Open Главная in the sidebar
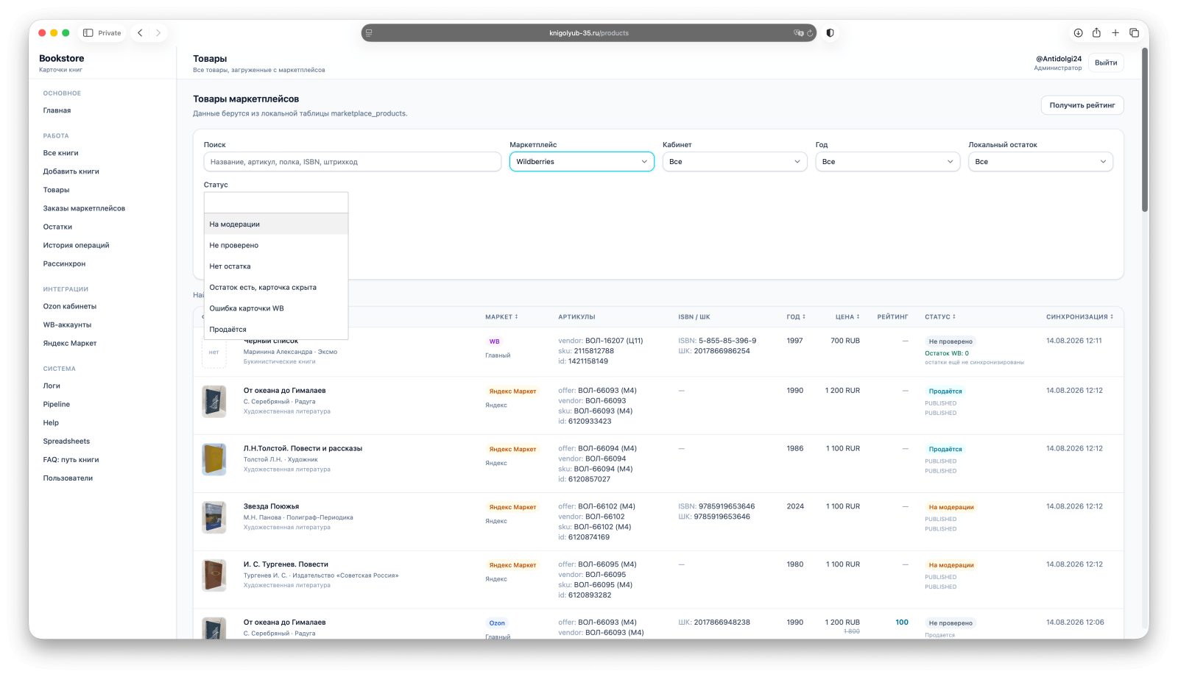The height and width of the screenshot is (677, 1178). click(57, 110)
